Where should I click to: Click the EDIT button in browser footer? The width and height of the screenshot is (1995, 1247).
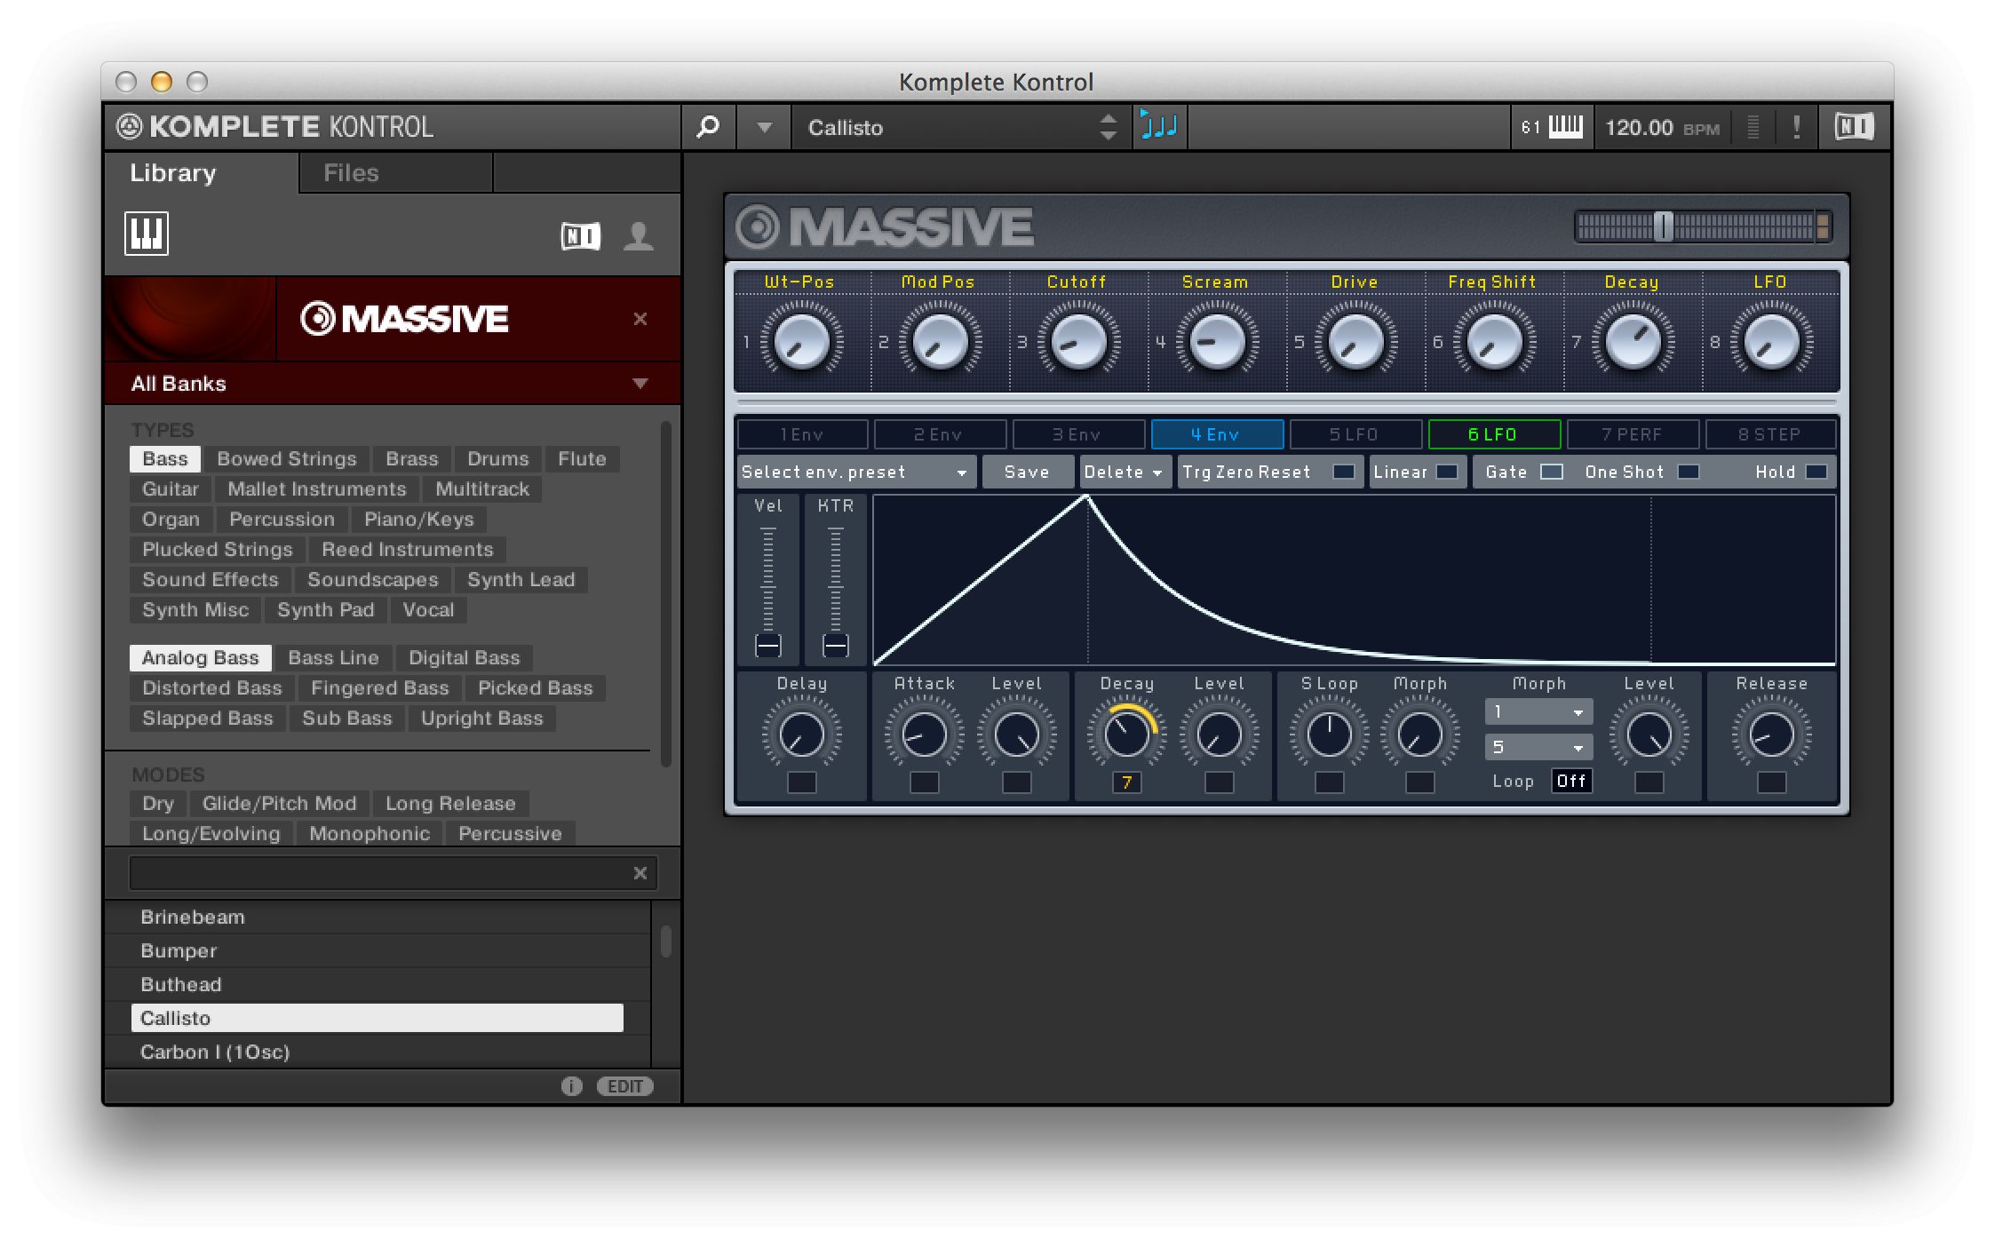(x=625, y=1086)
